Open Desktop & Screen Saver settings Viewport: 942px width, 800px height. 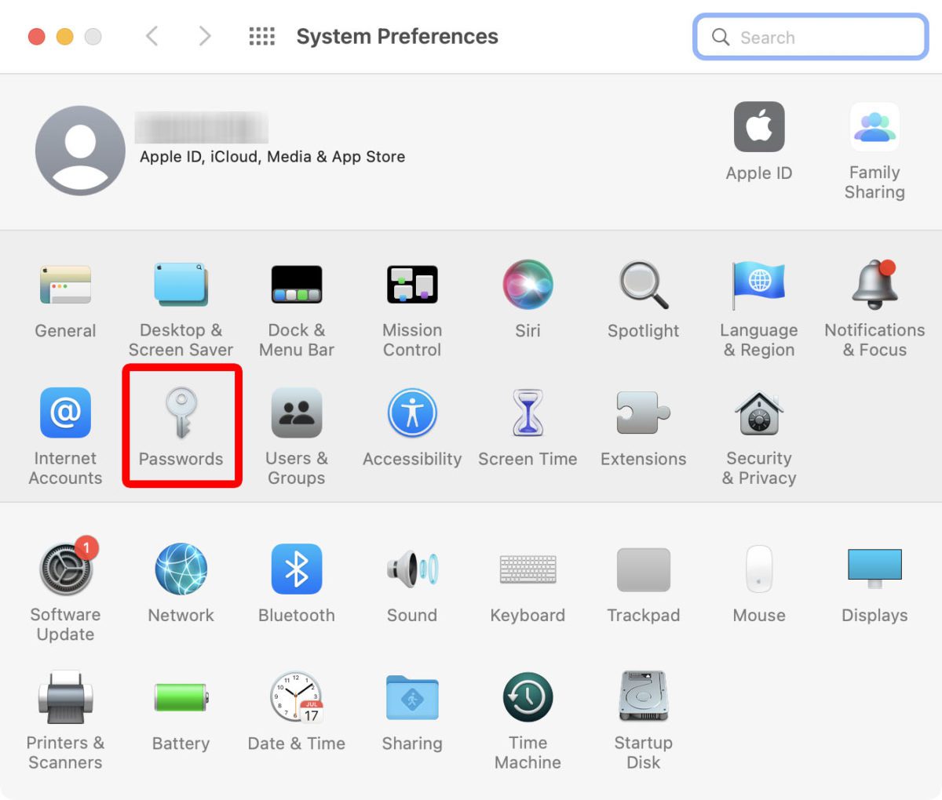point(181,309)
